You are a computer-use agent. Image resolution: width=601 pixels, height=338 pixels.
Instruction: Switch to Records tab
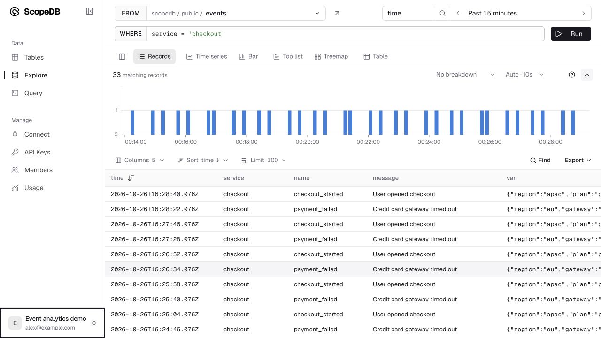pos(154,56)
